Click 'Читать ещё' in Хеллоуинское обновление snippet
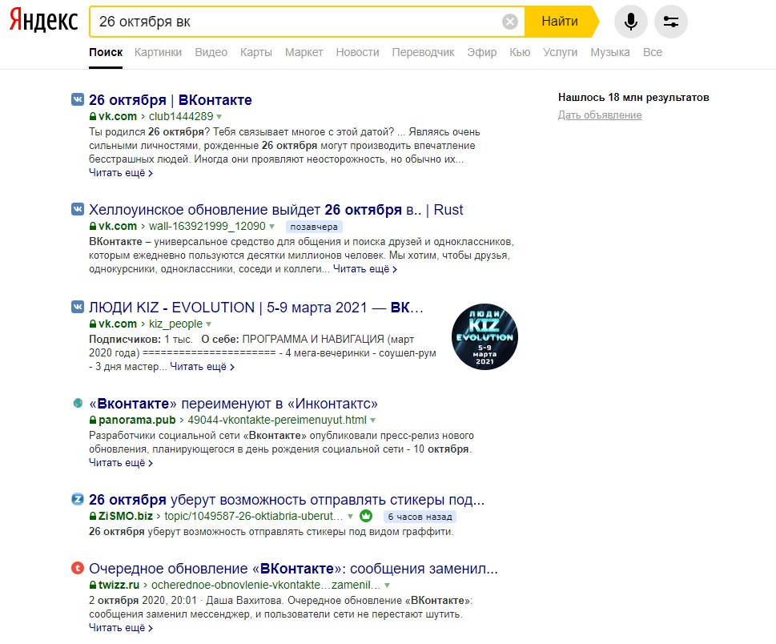Image resolution: width=776 pixels, height=644 pixels. pyautogui.click(x=364, y=269)
